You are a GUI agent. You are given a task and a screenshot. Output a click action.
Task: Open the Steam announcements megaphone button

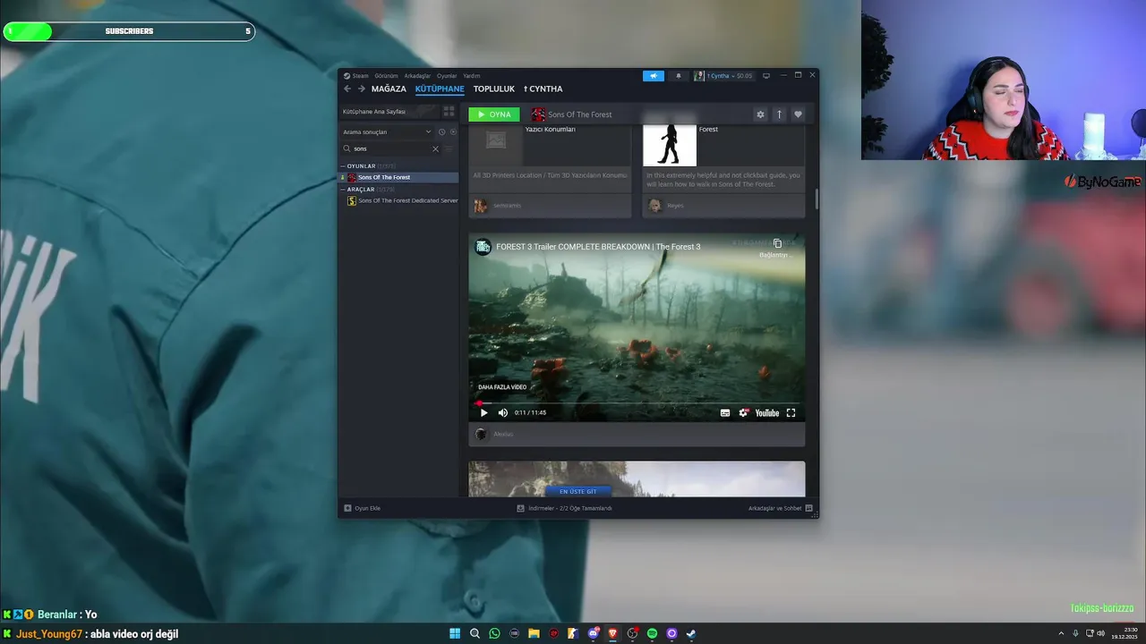tap(654, 76)
